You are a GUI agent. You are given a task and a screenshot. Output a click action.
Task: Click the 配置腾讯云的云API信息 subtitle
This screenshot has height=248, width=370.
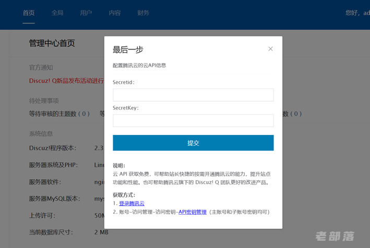coord(139,65)
